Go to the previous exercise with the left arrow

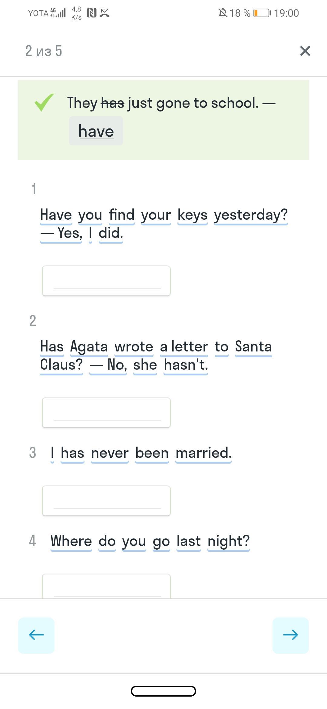(36, 635)
